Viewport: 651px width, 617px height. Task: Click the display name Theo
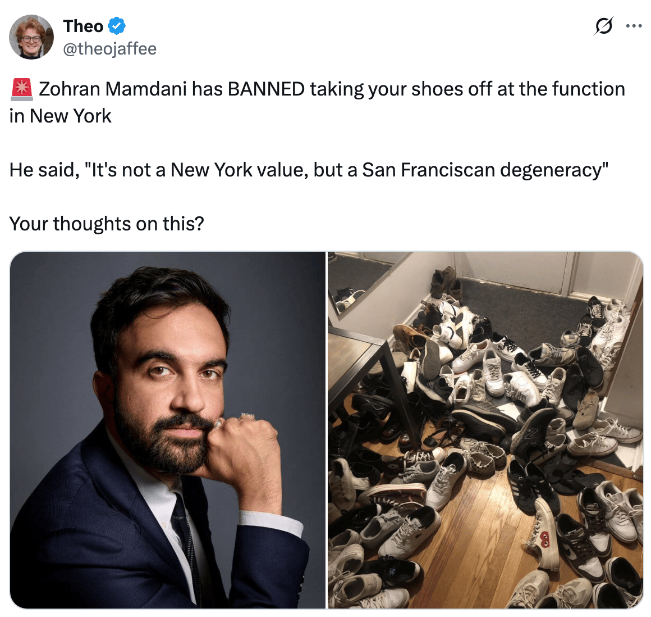click(83, 26)
